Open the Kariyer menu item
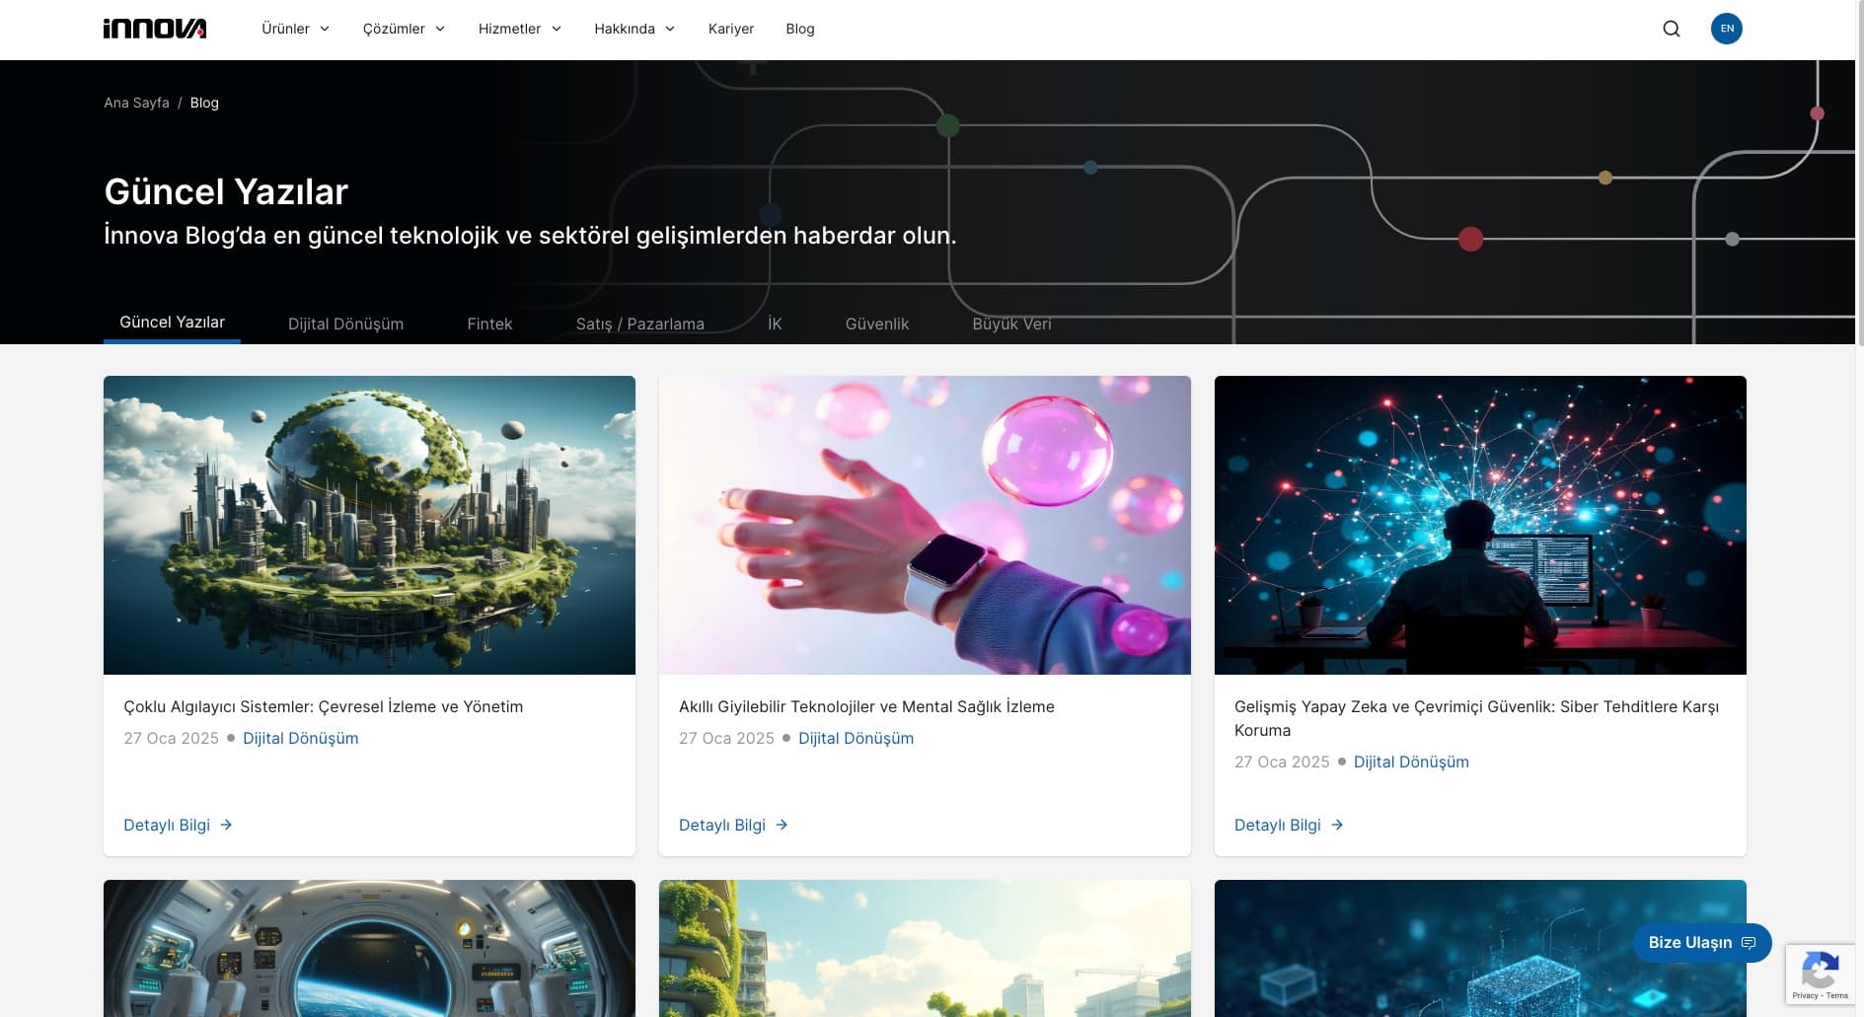Viewport: 1864px width, 1017px height. click(731, 29)
